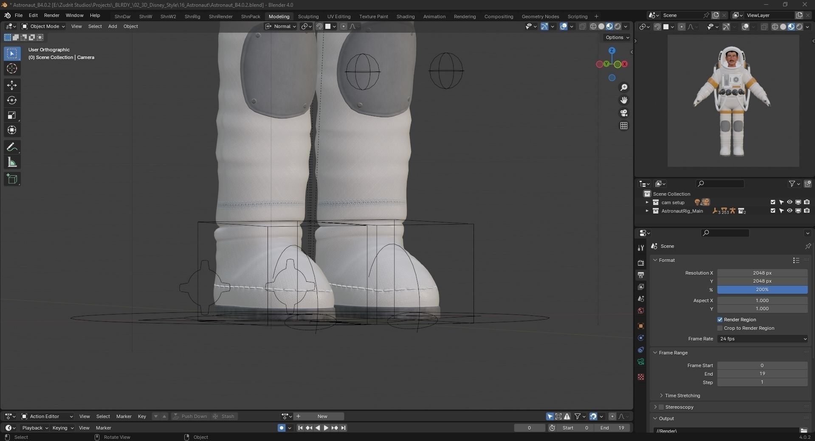Image resolution: width=815 pixels, height=441 pixels.
Task: Click the Resolution X value field
Action: click(x=762, y=273)
